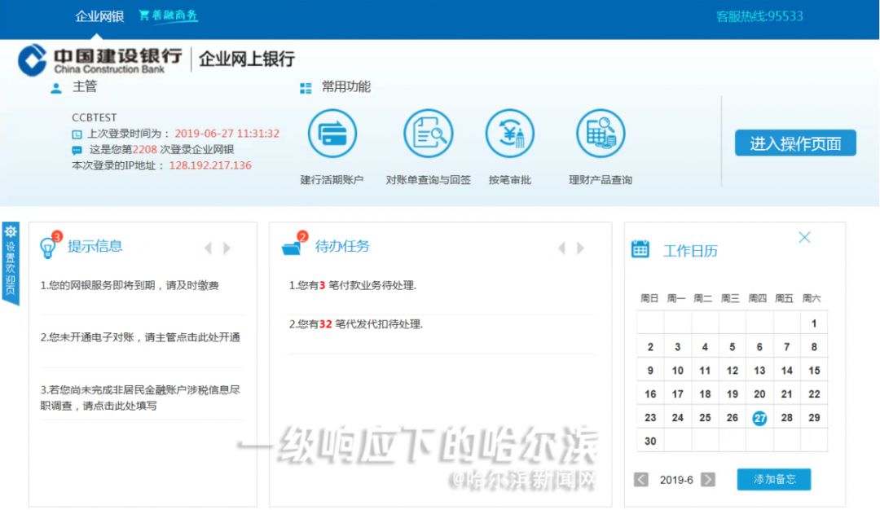Select date 27 on the calendar
This screenshot has height=510, width=880.
[x=759, y=417]
